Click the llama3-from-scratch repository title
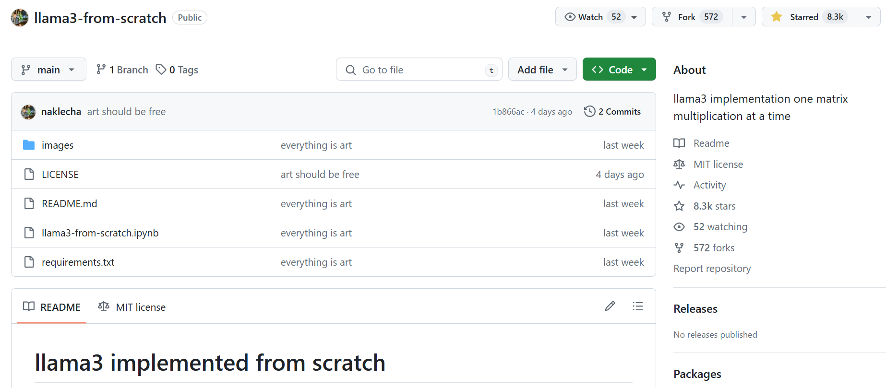The height and width of the screenshot is (388, 886). coord(100,18)
